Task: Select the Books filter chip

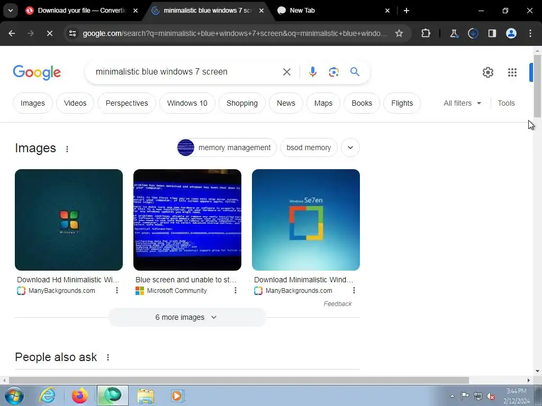Action: point(362,103)
